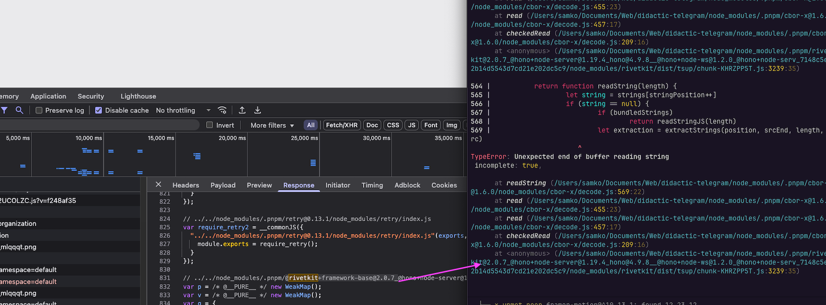
Task: Tick the Invert filter checkbox
Action: pos(209,125)
